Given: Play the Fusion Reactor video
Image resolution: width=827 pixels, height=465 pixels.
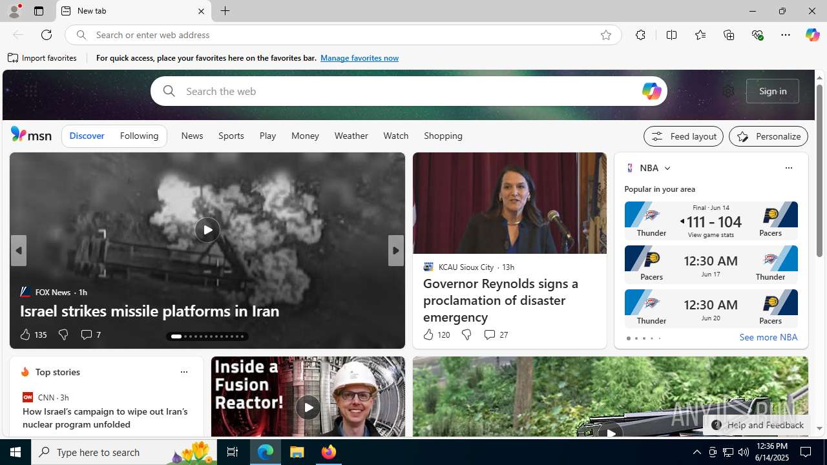Looking at the screenshot, I should 308,408.
